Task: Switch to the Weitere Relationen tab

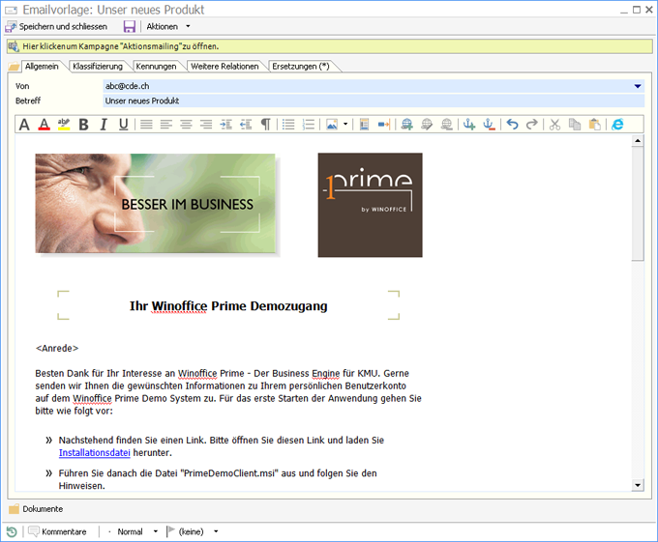Action: [x=224, y=66]
